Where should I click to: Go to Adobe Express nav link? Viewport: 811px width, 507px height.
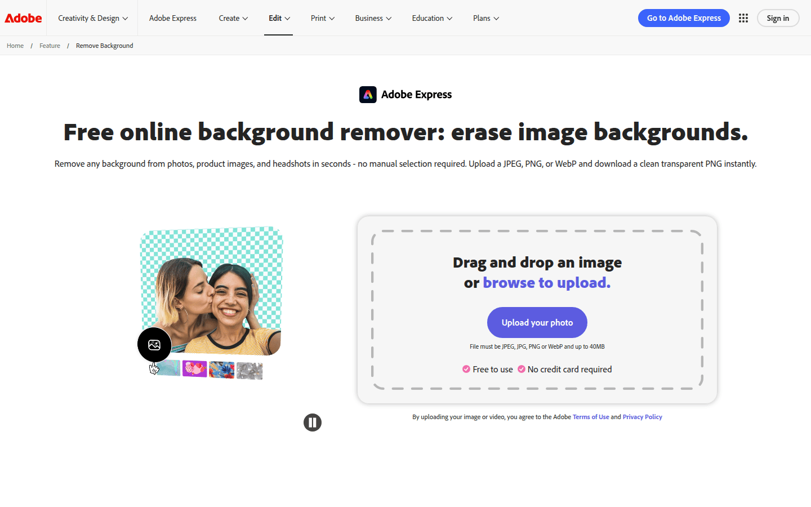[x=173, y=18]
